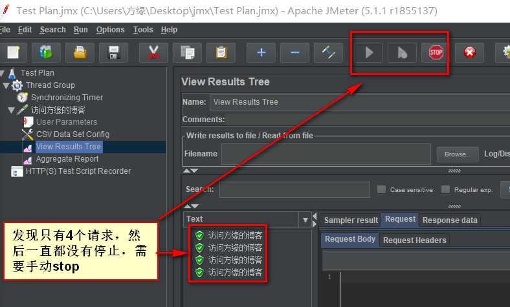Screen dimensions: 510x307
Task: Open the Edit menu
Action: coord(25,30)
